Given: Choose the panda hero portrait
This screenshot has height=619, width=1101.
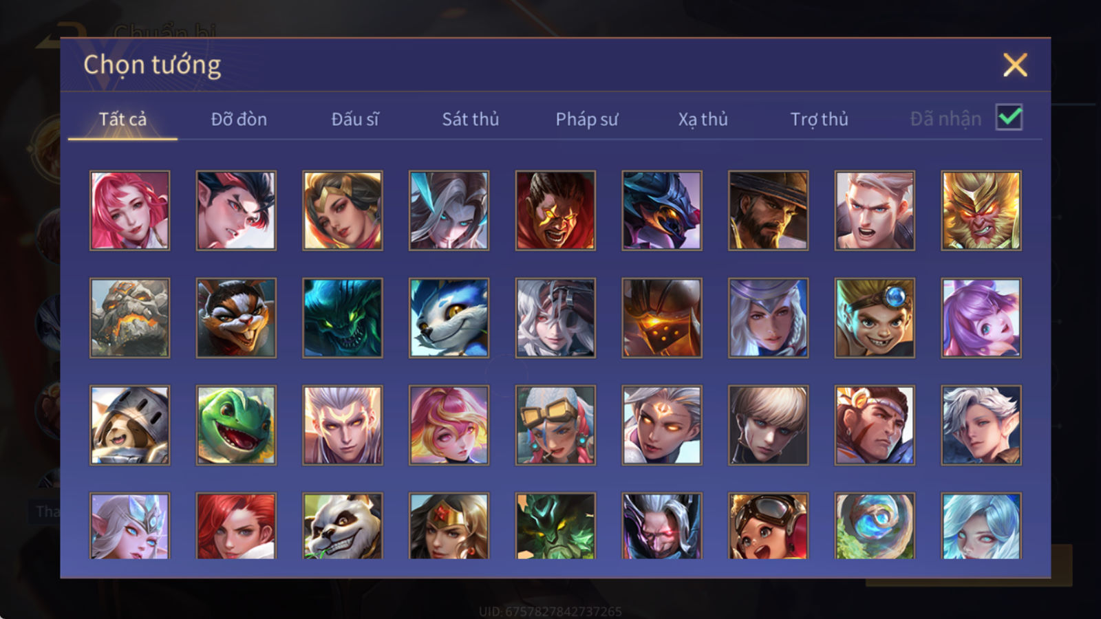Looking at the screenshot, I should coord(343,525).
